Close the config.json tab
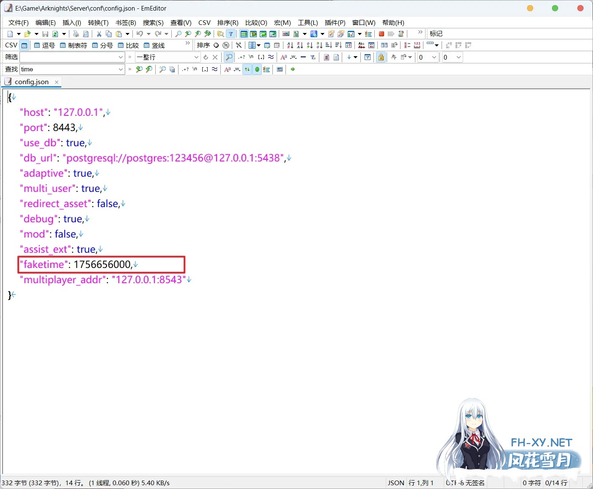 pyautogui.click(x=57, y=82)
